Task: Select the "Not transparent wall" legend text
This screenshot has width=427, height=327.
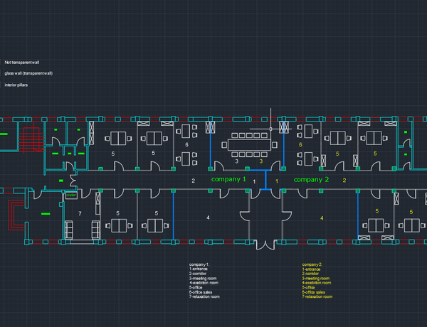Action: tap(21, 62)
